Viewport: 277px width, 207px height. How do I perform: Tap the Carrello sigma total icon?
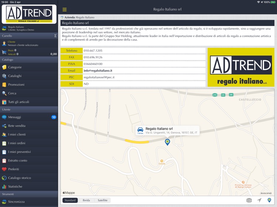click(x=55, y=36)
